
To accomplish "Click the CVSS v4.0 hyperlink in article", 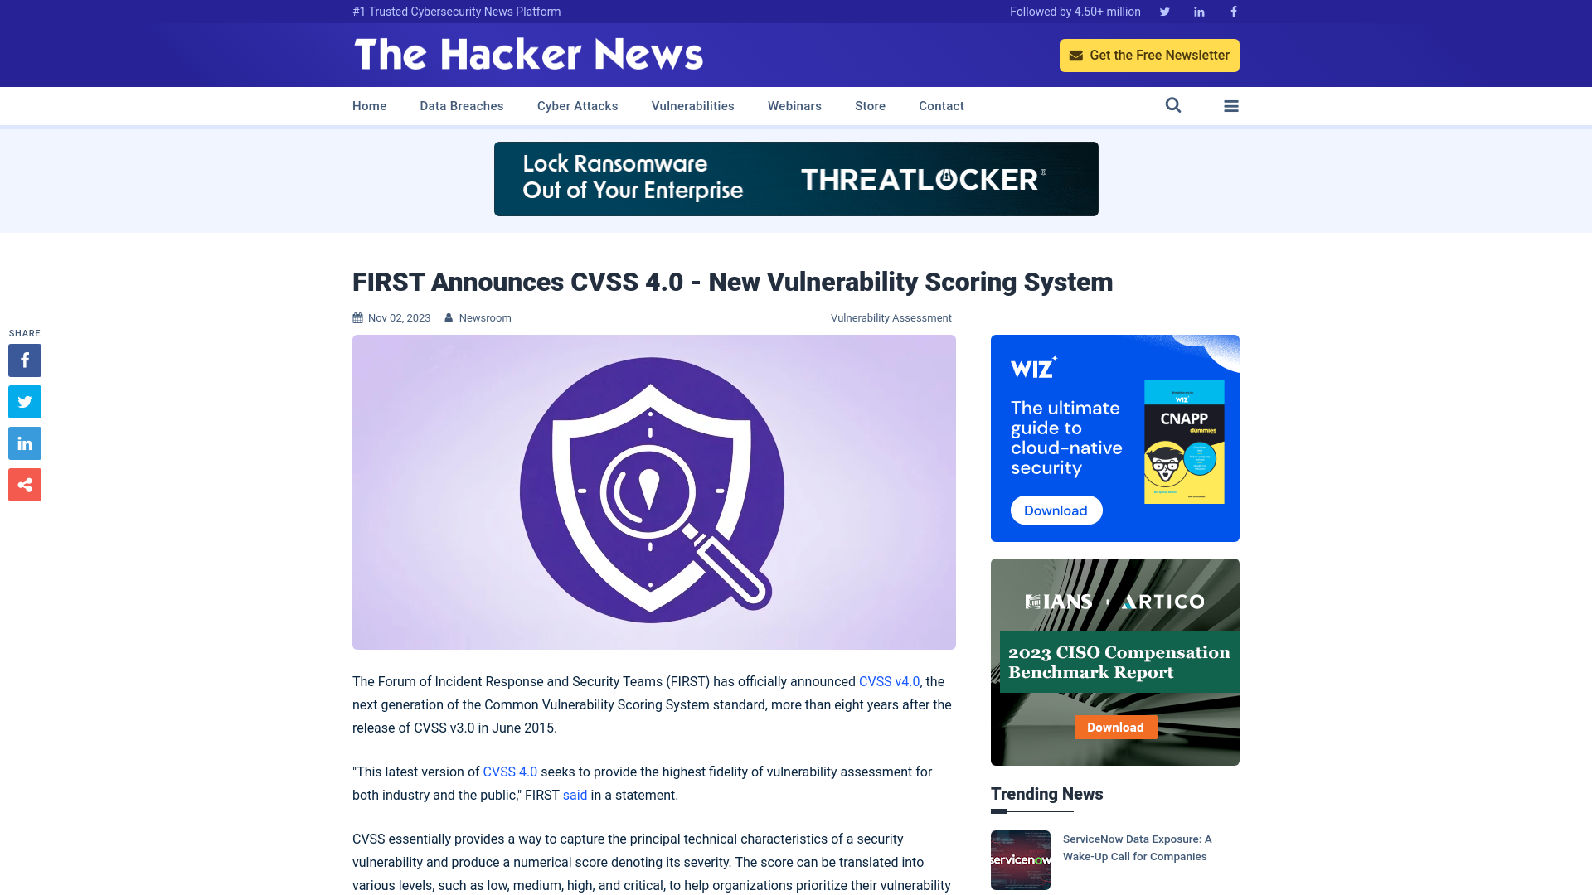I will click(889, 682).
